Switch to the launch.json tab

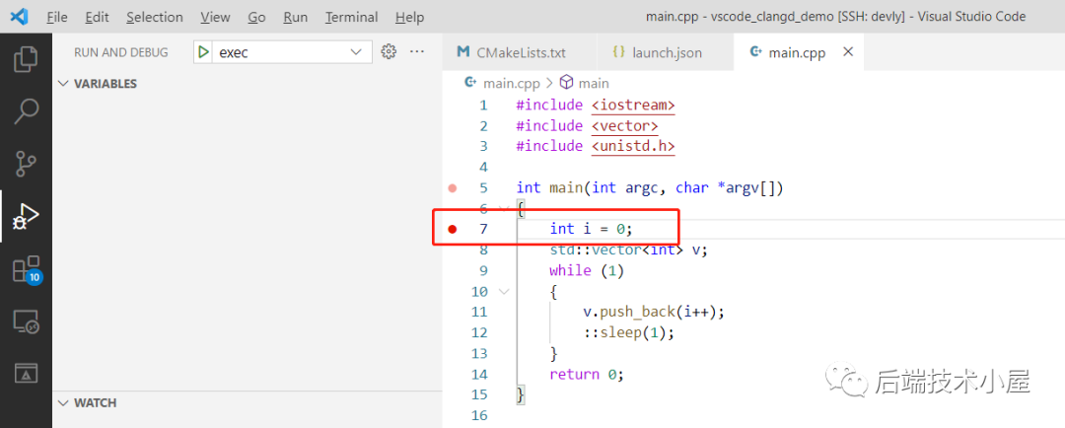[x=665, y=52]
